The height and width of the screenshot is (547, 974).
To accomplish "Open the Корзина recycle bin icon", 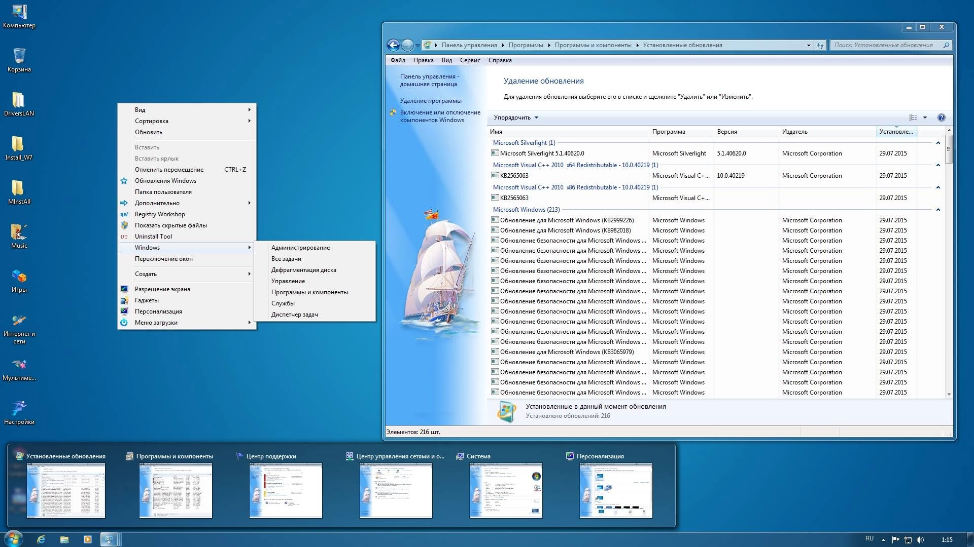I will click(x=19, y=60).
